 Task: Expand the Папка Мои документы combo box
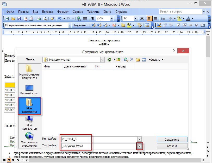[x=103, y=60]
